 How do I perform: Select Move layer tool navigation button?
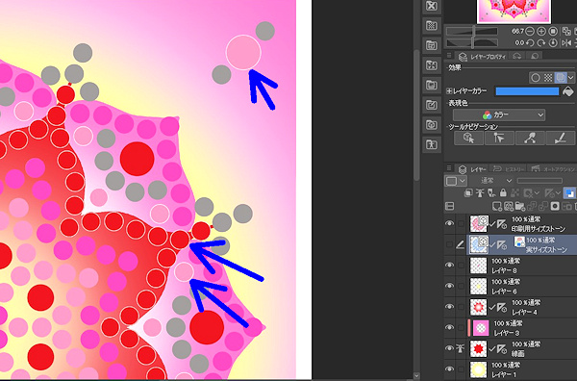tap(499, 139)
